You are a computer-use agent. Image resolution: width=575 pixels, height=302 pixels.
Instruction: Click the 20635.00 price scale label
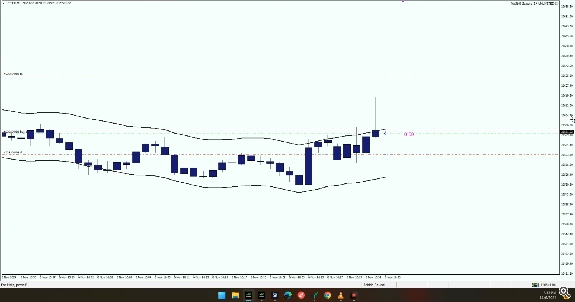567,76
